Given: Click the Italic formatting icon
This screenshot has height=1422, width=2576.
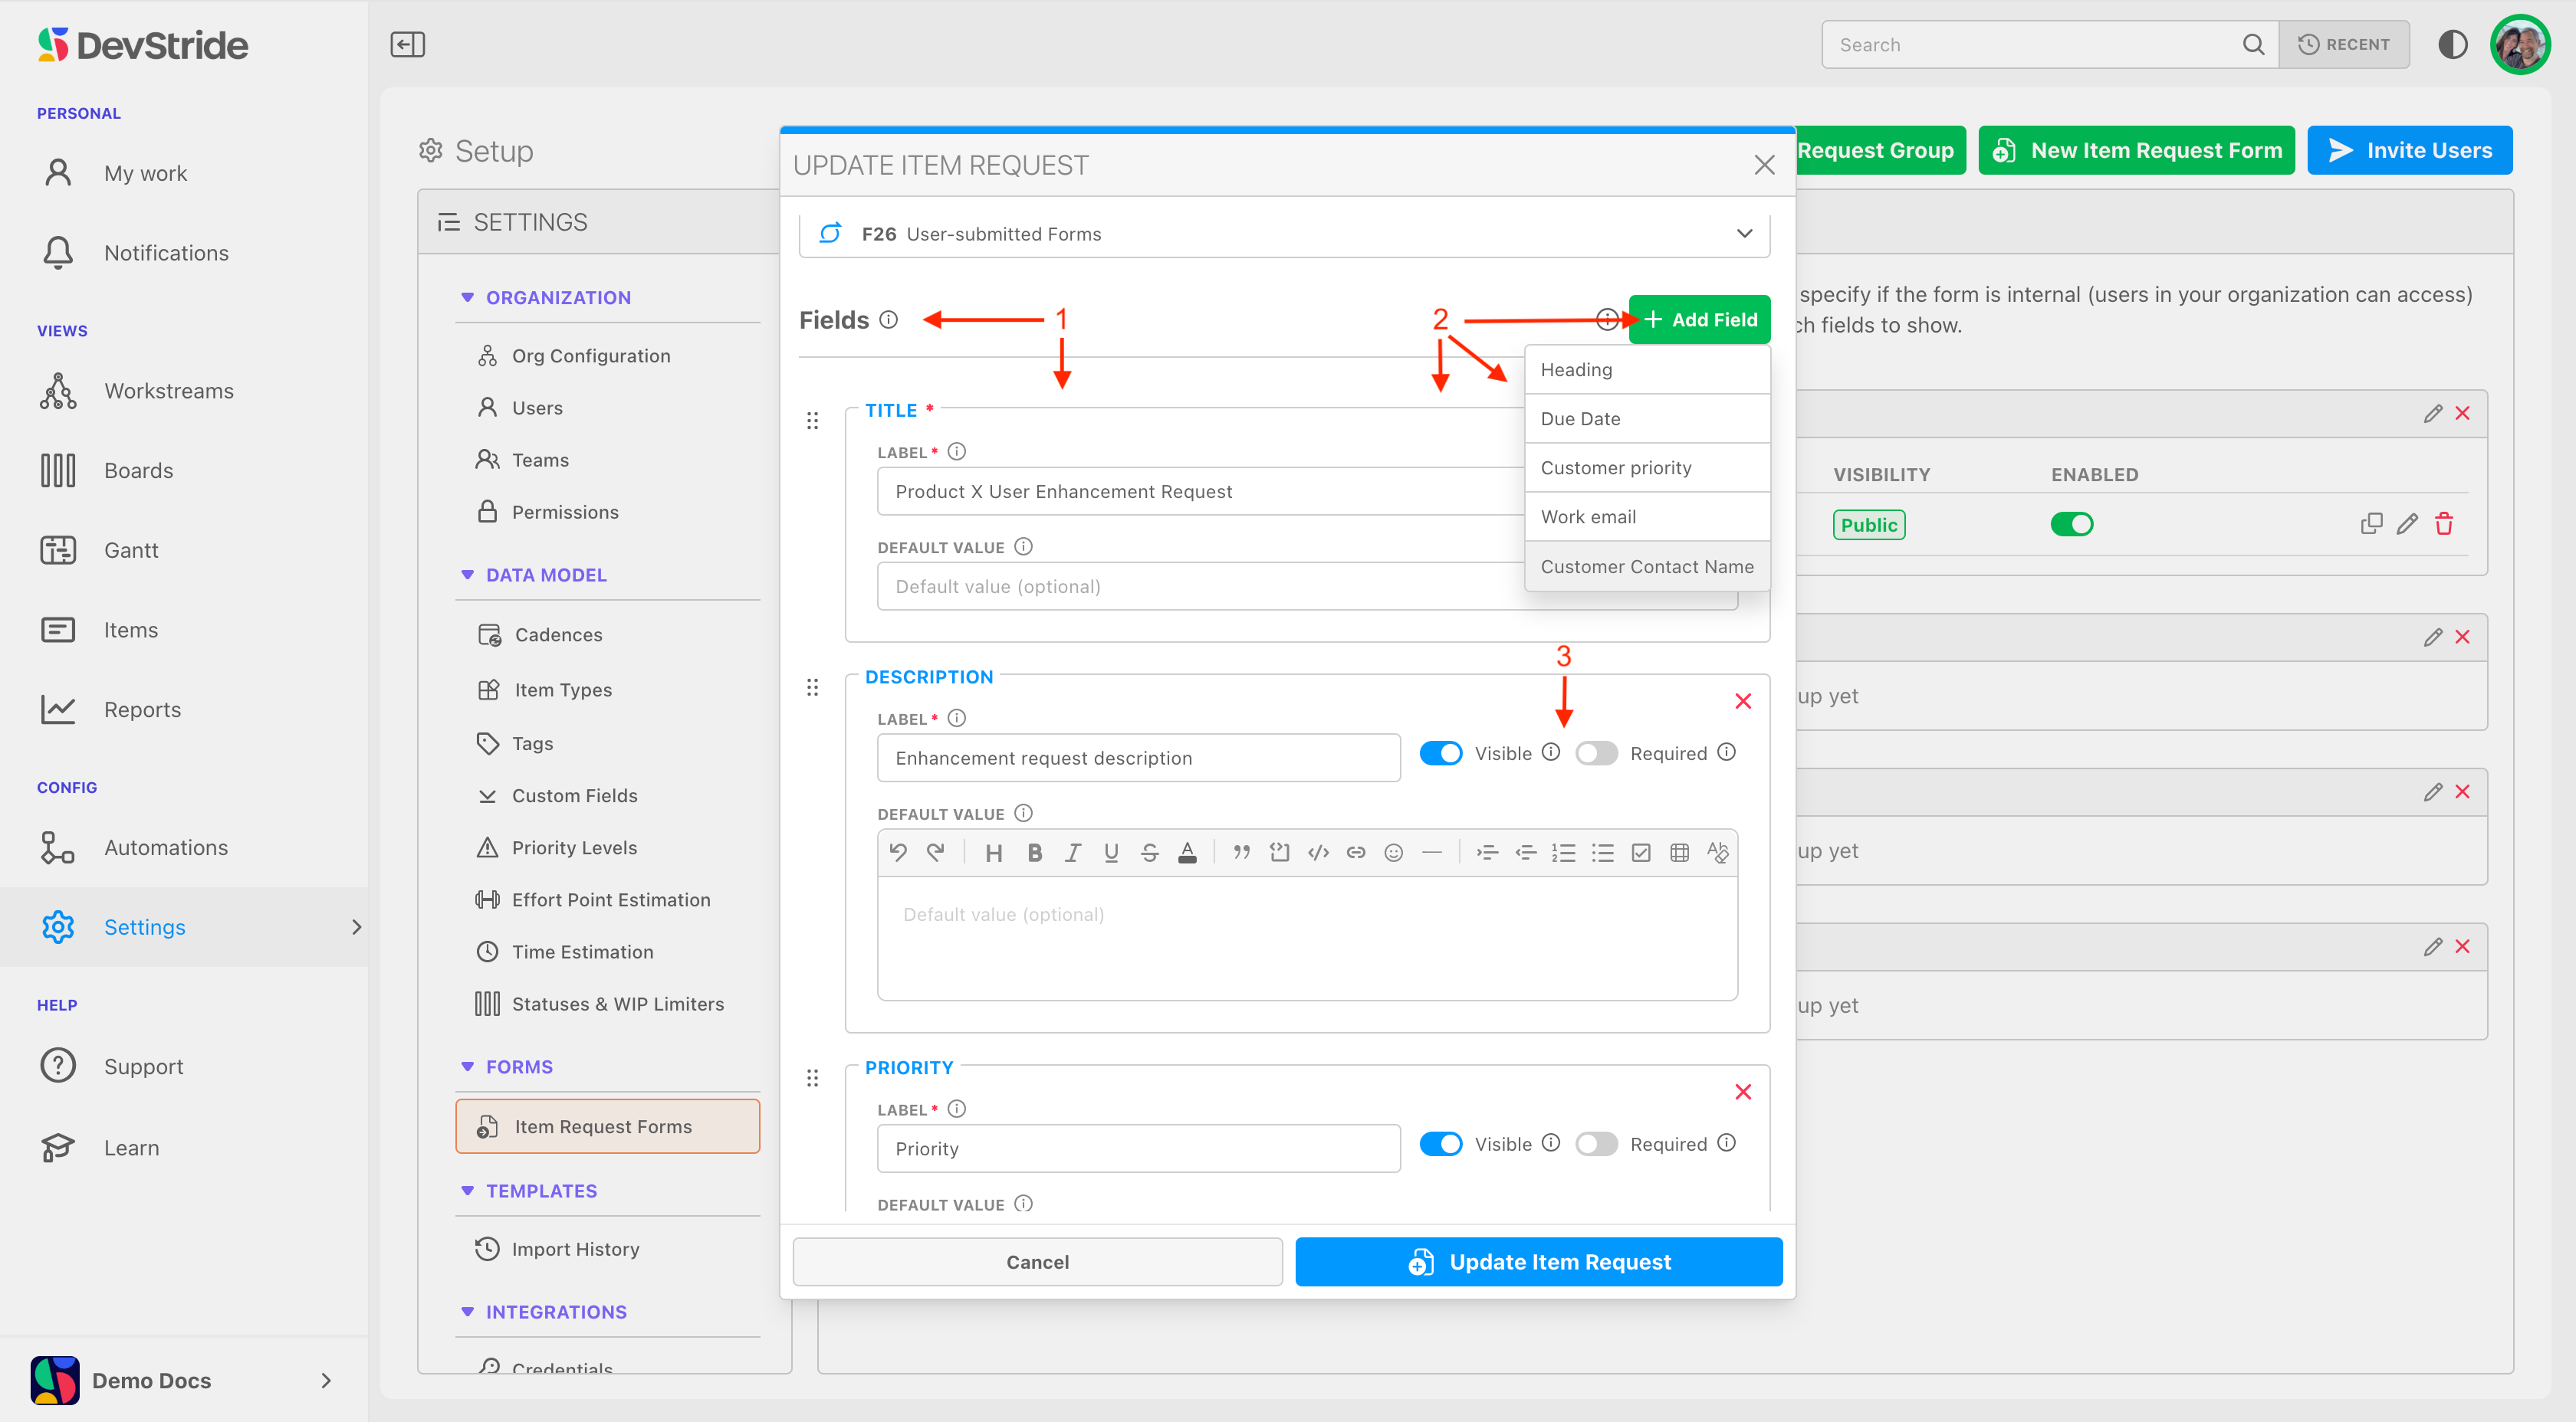Looking at the screenshot, I should (x=1072, y=853).
